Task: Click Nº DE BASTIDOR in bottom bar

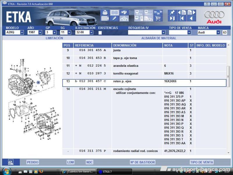Action: (x=143, y=162)
